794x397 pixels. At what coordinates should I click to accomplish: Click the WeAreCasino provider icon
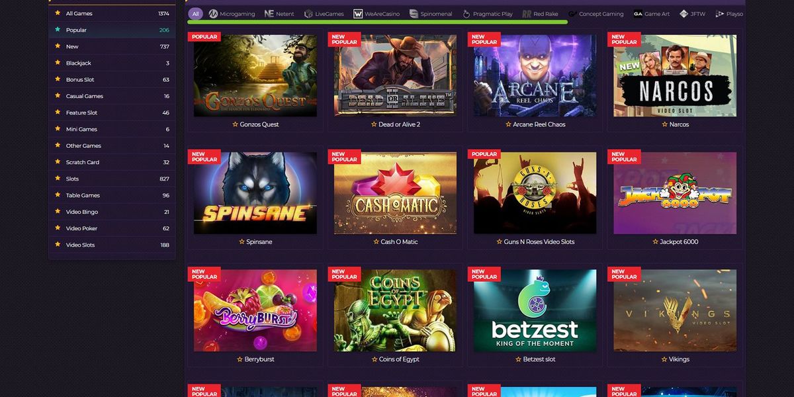click(358, 14)
